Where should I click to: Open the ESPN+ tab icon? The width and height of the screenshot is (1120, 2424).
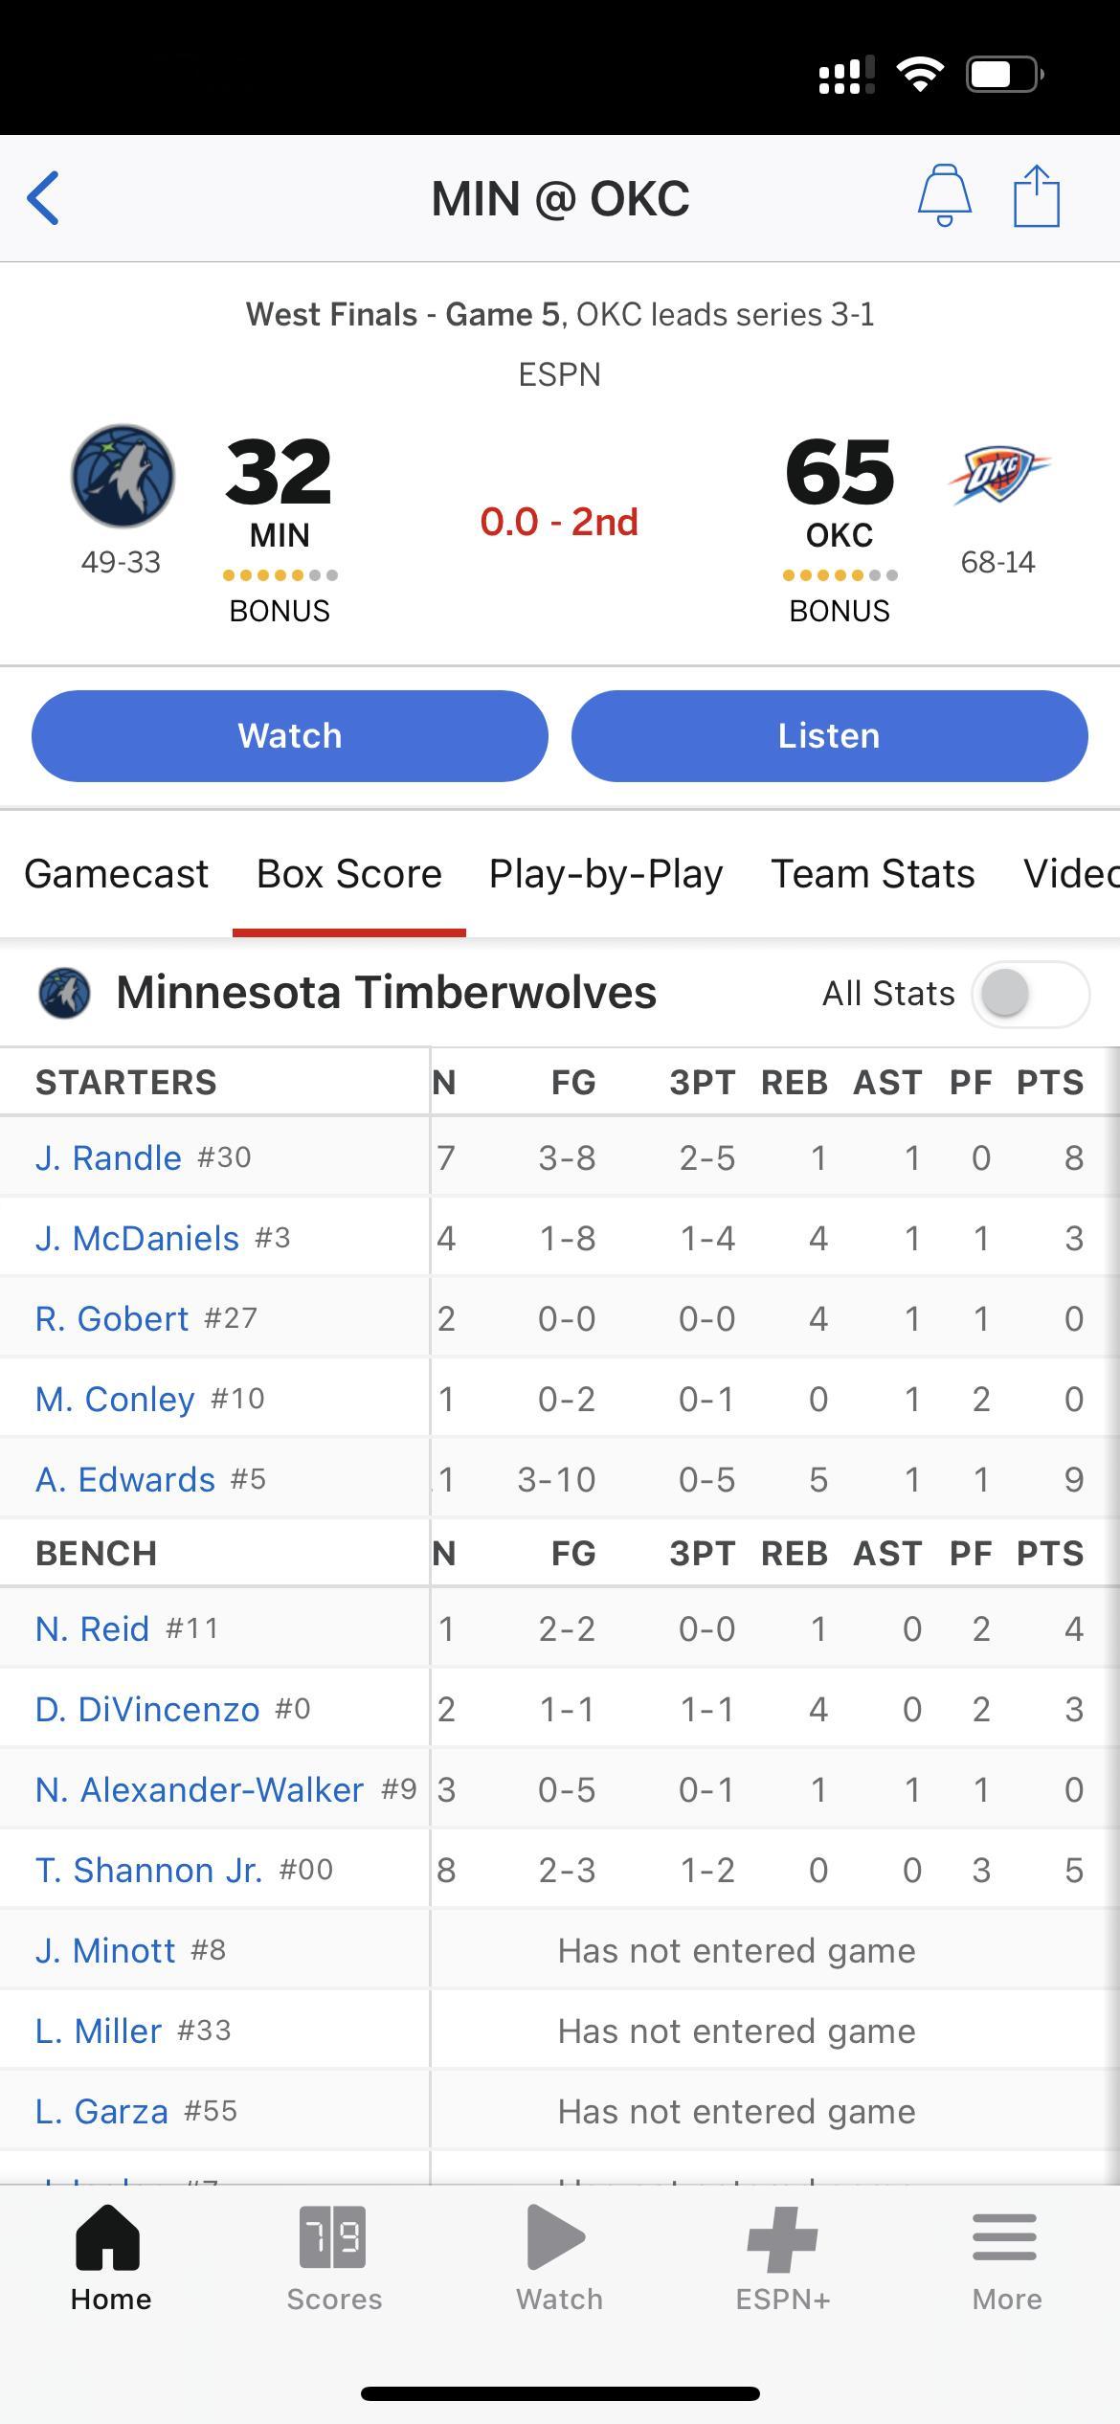pyautogui.click(x=782, y=2257)
